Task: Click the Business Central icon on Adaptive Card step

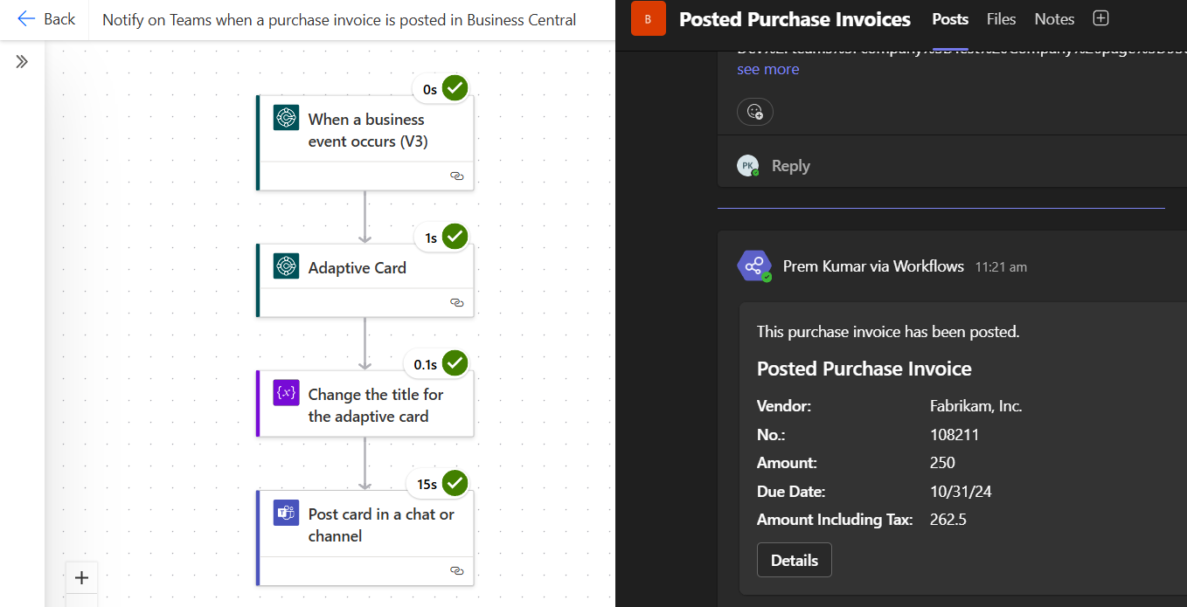Action: tap(286, 266)
